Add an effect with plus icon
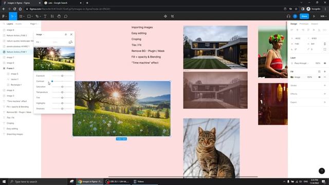The width and height of the screenshot is (329, 185). (x=324, y=94)
